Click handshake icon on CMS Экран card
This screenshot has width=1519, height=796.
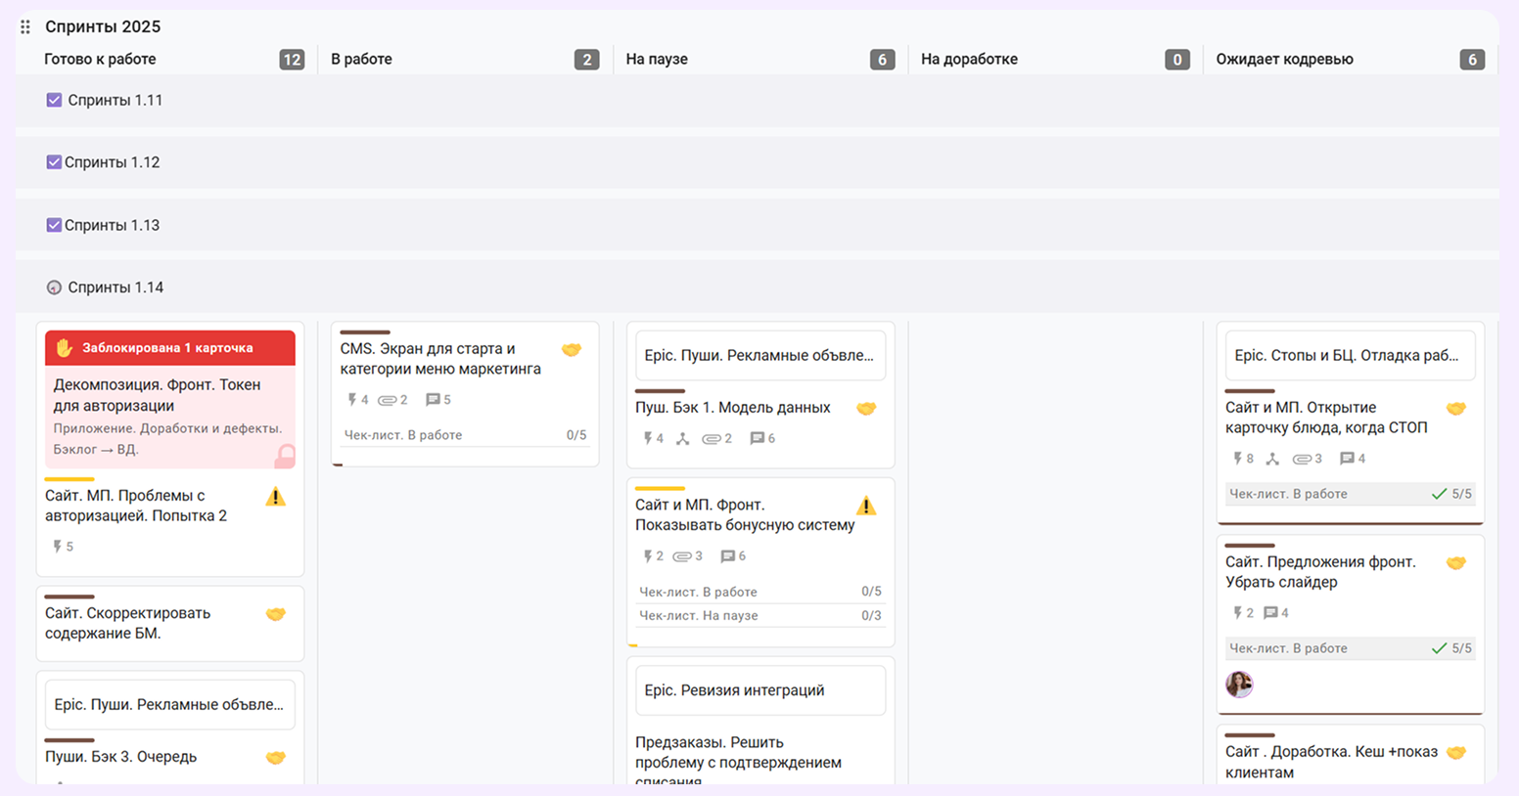pyautogui.click(x=572, y=350)
